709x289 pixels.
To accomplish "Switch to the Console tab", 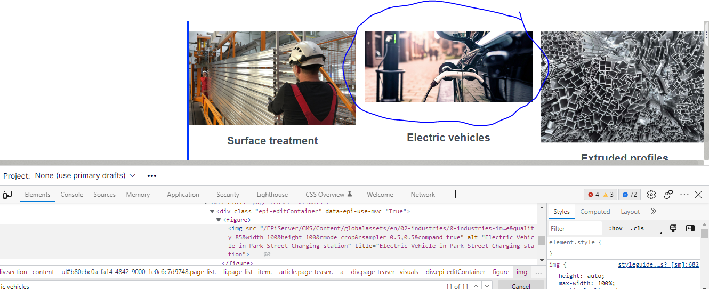I will [x=71, y=195].
